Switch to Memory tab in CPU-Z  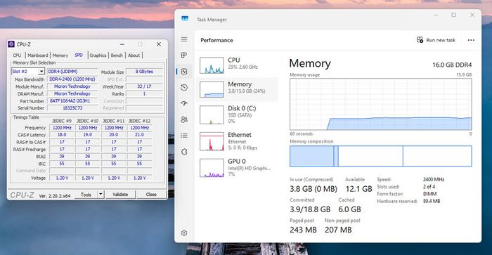[60, 55]
